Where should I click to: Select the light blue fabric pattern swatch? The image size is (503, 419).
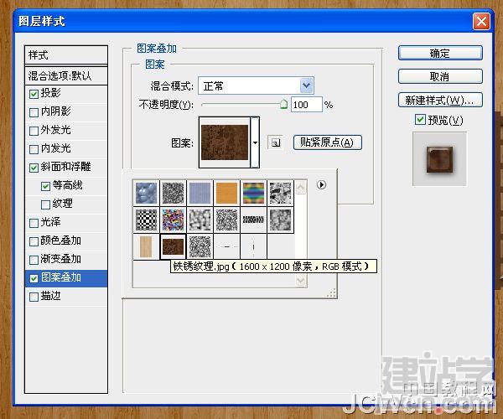(200, 193)
